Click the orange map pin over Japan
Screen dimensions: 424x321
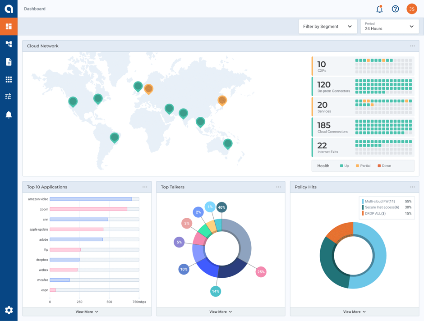click(222, 100)
